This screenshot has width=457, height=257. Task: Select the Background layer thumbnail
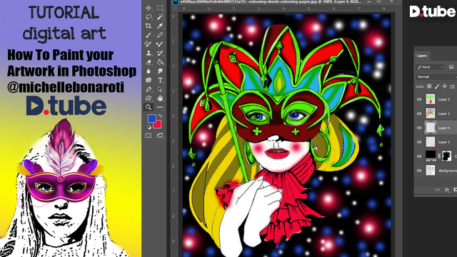[431, 170]
